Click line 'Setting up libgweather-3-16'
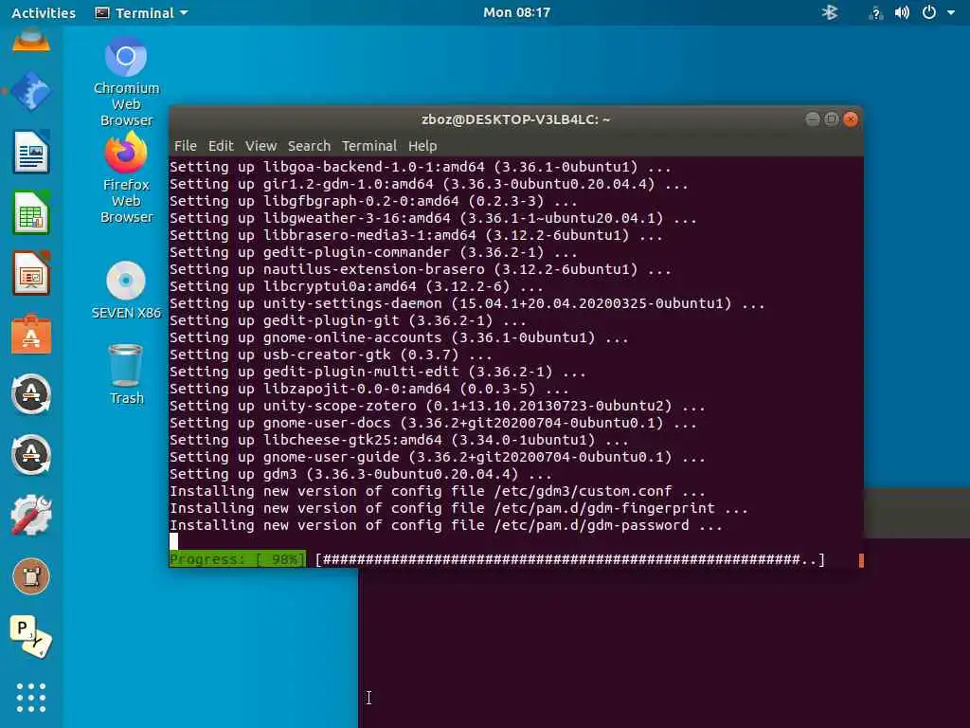Viewport: 970px width, 728px height. tap(433, 218)
